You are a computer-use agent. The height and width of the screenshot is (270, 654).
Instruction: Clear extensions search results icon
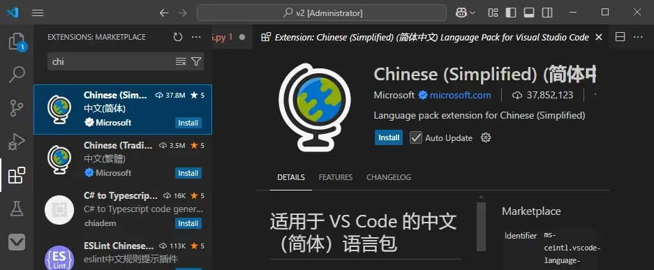180,61
